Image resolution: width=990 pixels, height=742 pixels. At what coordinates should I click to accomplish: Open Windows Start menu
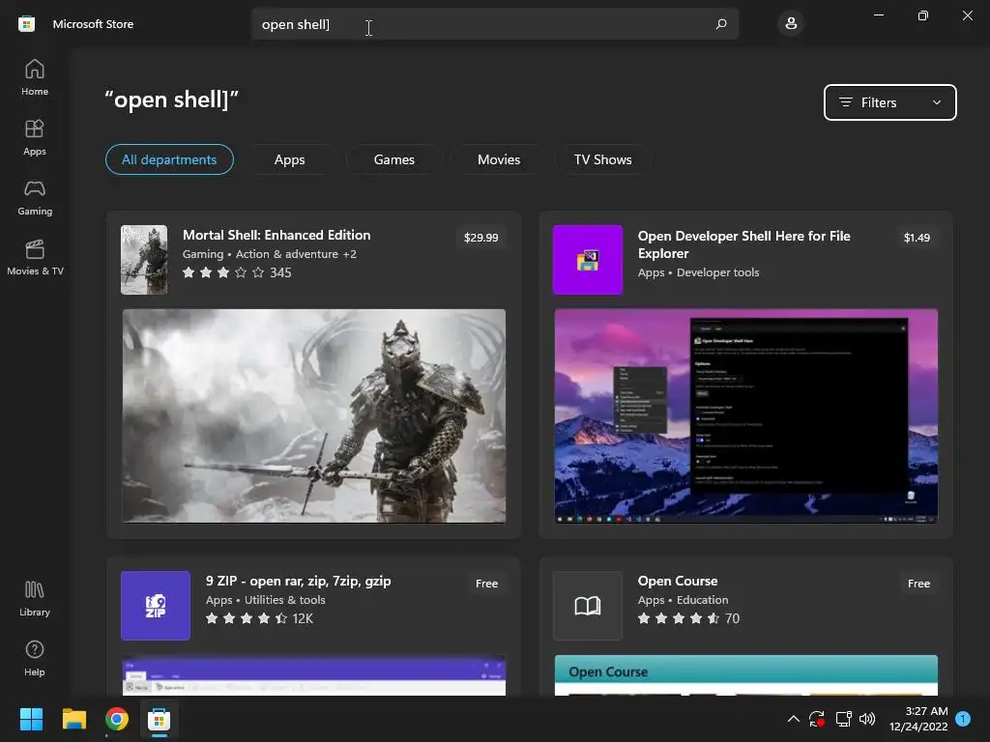coord(31,719)
